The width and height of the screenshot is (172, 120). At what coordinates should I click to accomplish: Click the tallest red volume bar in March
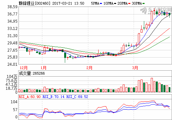[152, 85]
